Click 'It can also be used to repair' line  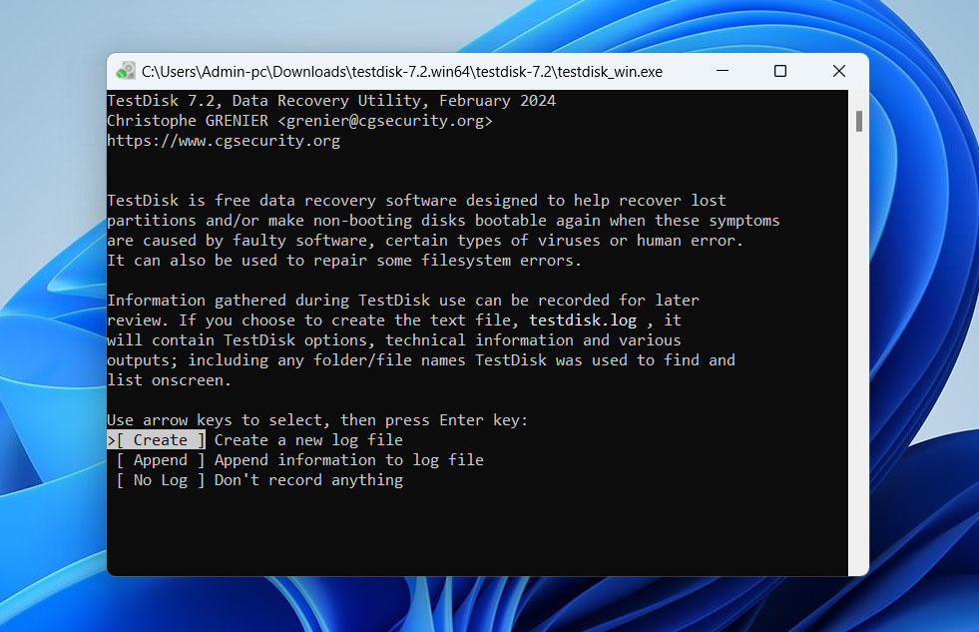click(x=344, y=261)
